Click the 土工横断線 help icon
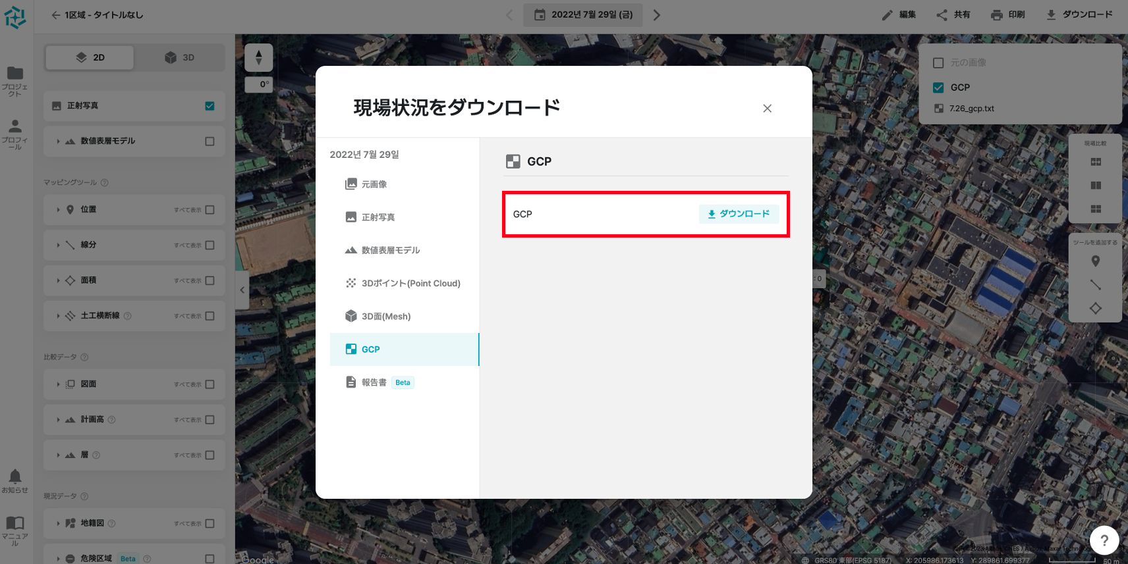Viewport: 1128px width, 564px height. pyautogui.click(x=128, y=316)
